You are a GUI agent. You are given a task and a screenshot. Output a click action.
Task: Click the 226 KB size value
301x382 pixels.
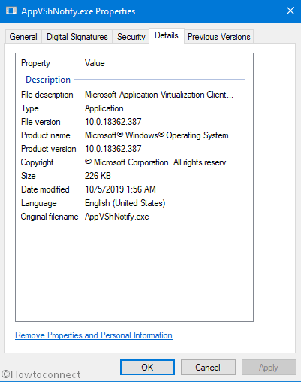click(x=98, y=176)
